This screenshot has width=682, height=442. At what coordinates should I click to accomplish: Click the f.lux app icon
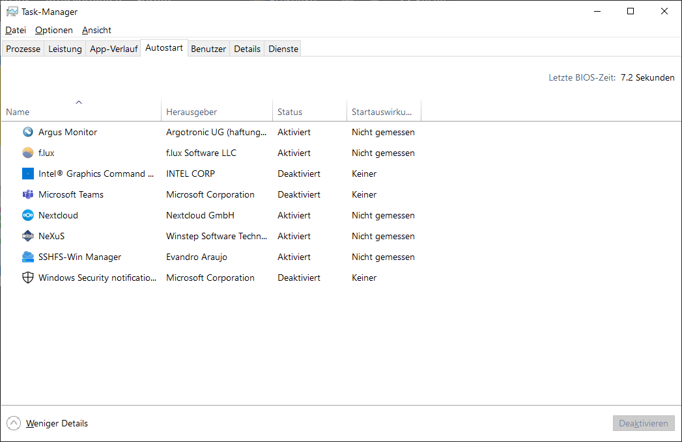click(x=28, y=153)
